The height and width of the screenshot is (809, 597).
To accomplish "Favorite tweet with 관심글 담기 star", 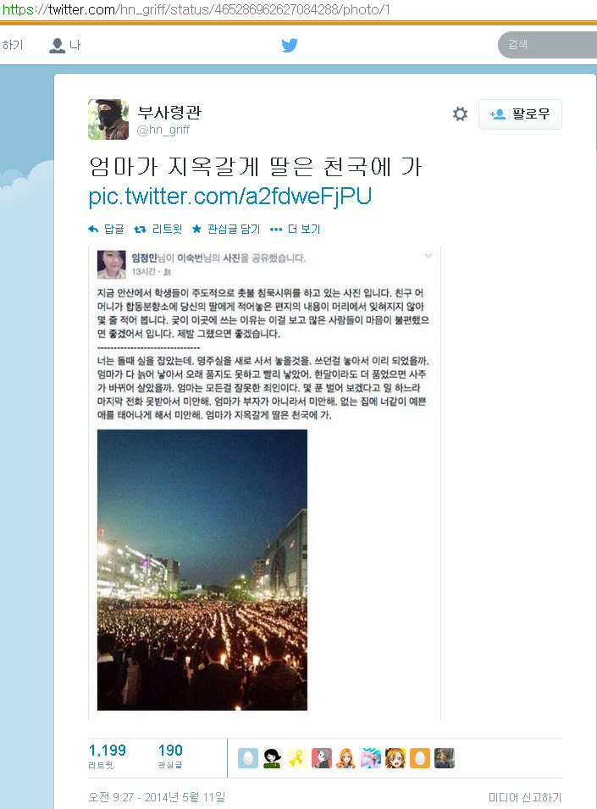I will click(x=226, y=229).
